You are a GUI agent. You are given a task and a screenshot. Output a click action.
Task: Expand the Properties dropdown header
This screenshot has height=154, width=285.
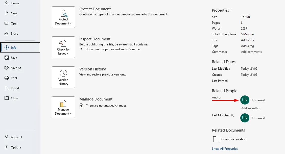222,10
